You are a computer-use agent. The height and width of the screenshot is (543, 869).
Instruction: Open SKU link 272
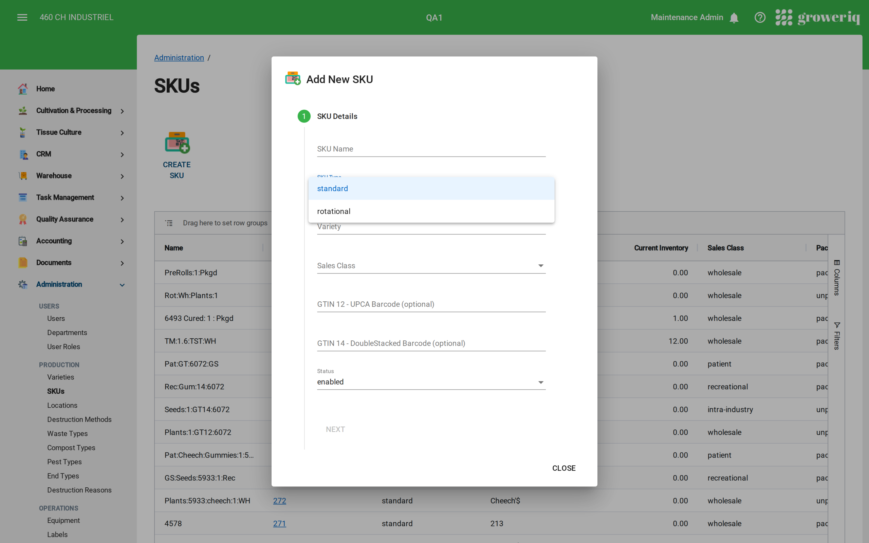point(280,501)
